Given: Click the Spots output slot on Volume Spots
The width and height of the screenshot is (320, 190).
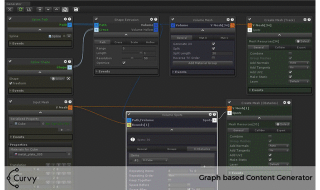Looking at the screenshot, I should coord(214,120).
